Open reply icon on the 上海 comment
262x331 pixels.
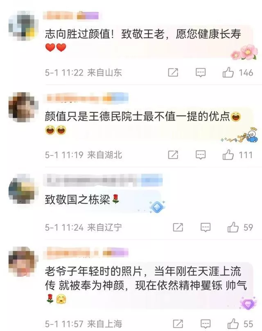point(206,324)
